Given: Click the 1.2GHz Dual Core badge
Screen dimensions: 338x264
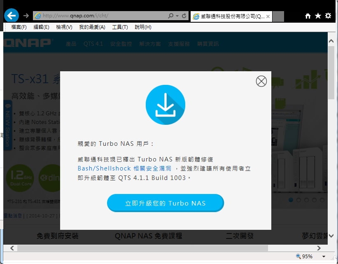Looking at the screenshot, I should (21, 178).
